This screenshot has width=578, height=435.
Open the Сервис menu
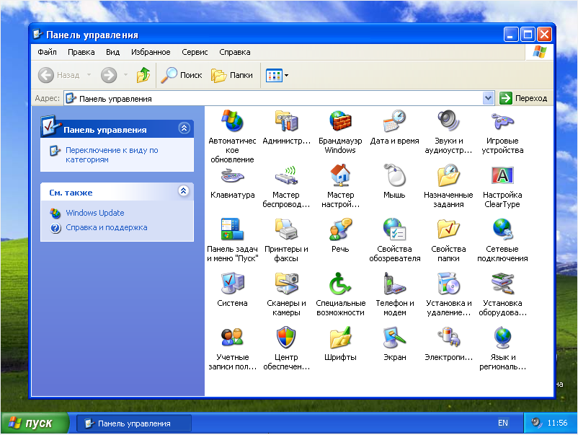tap(195, 52)
